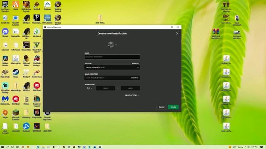This screenshot has width=266, height=149.
Task: Select the Discord desktop icon
Action: coord(5,33)
